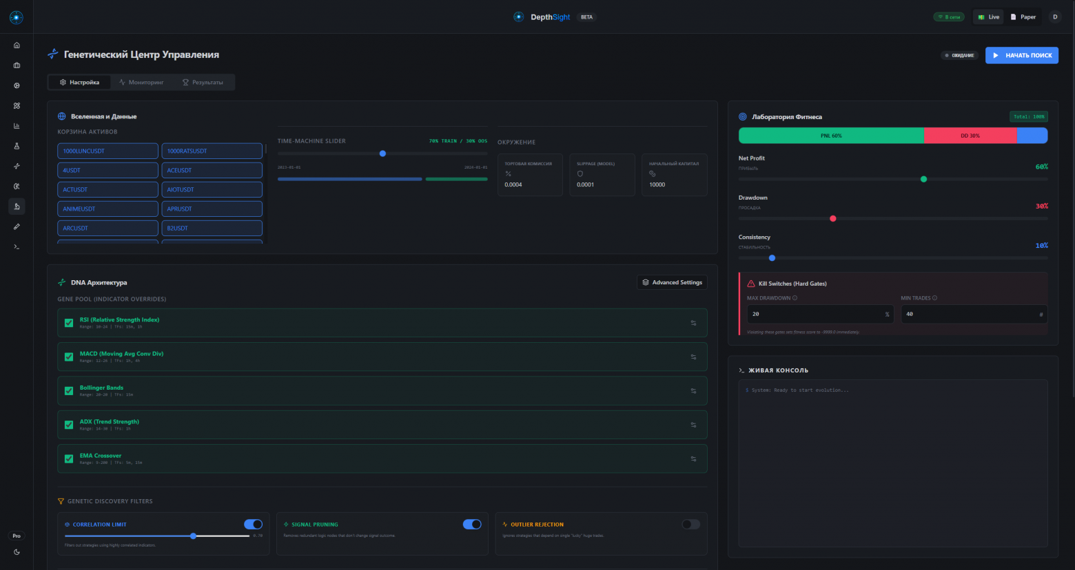Open the home icon in the sidebar
Image resolution: width=1075 pixels, height=570 pixels.
[x=17, y=45]
